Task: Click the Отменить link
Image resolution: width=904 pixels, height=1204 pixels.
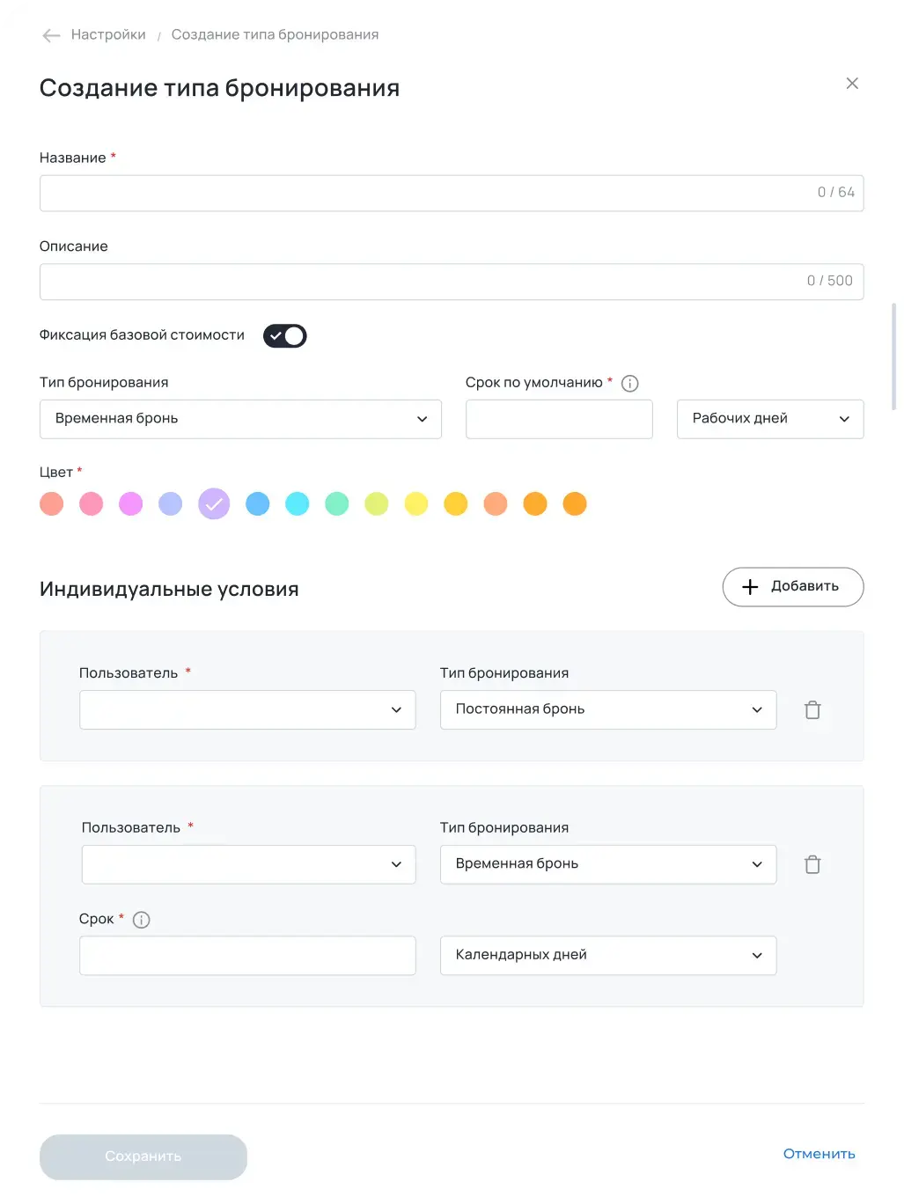Action: pyautogui.click(x=819, y=1154)
